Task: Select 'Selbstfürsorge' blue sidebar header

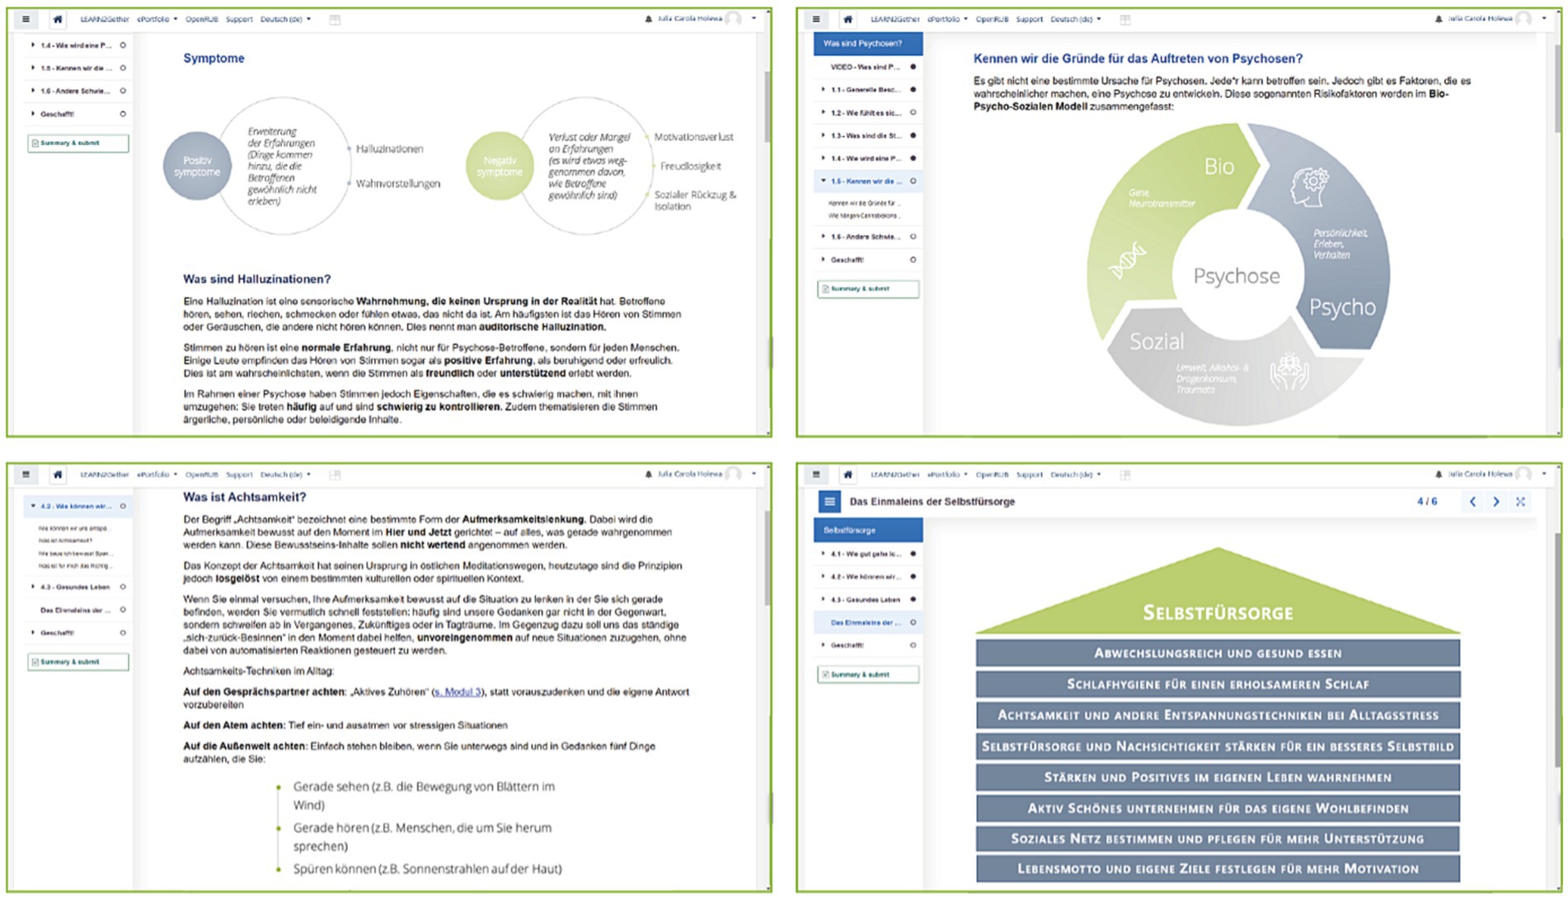Action: click(x=868, y=531)
